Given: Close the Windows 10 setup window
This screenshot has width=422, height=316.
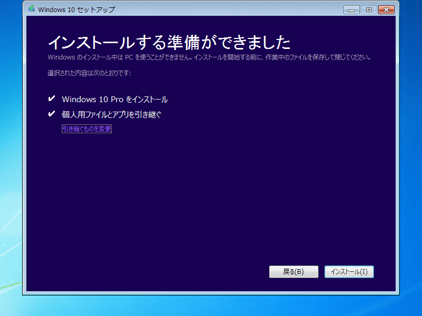Looking at the screenshot, I should [387, 9].
